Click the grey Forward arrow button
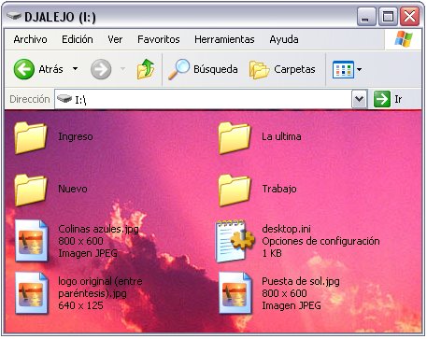The image size is (427, 339). pos(101,69)
